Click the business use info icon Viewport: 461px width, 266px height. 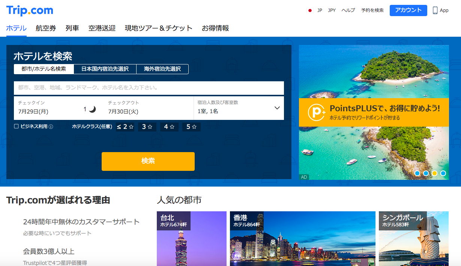click(51, 127)
